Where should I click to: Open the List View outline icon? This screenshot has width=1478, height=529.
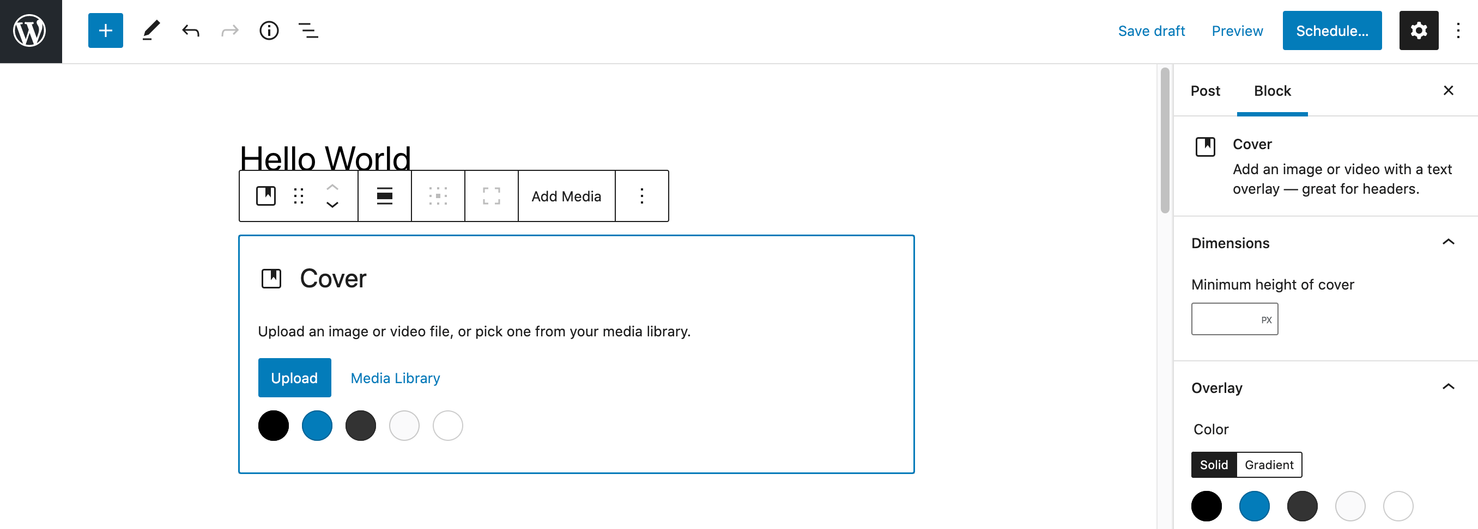308,31
